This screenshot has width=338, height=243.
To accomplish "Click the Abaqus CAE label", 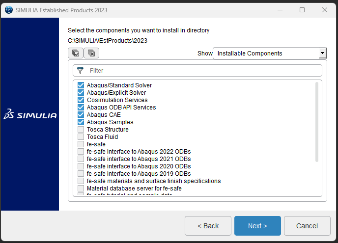I will (104, 114).
